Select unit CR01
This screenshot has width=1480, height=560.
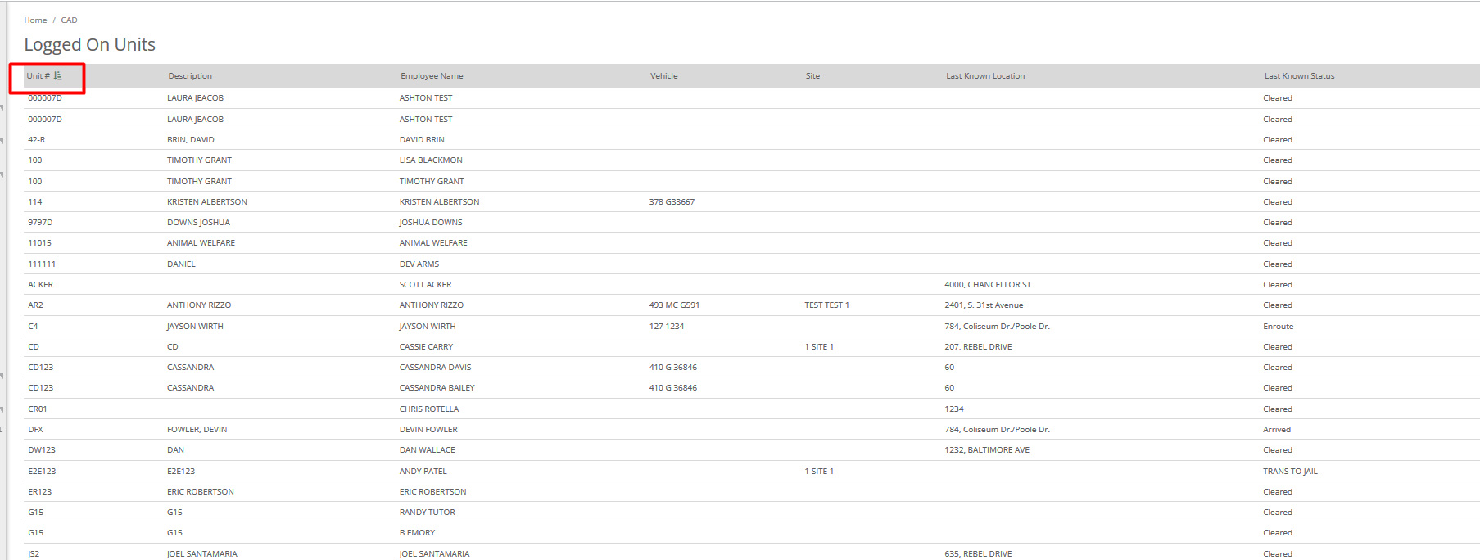pos(38,409)
